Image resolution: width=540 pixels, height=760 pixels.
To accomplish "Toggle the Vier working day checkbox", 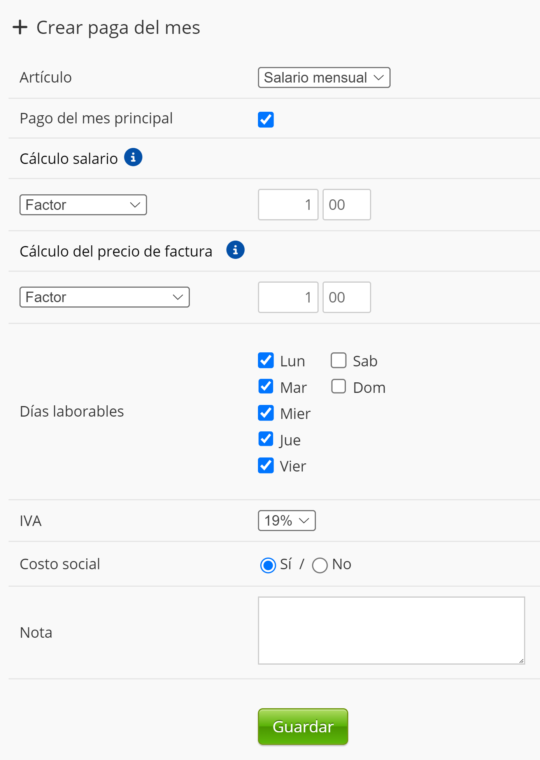I will pos(266,466).
